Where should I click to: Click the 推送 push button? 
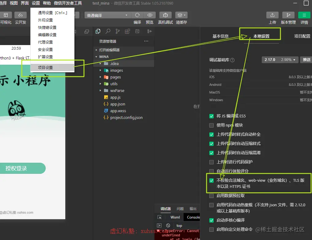point(306,60)
